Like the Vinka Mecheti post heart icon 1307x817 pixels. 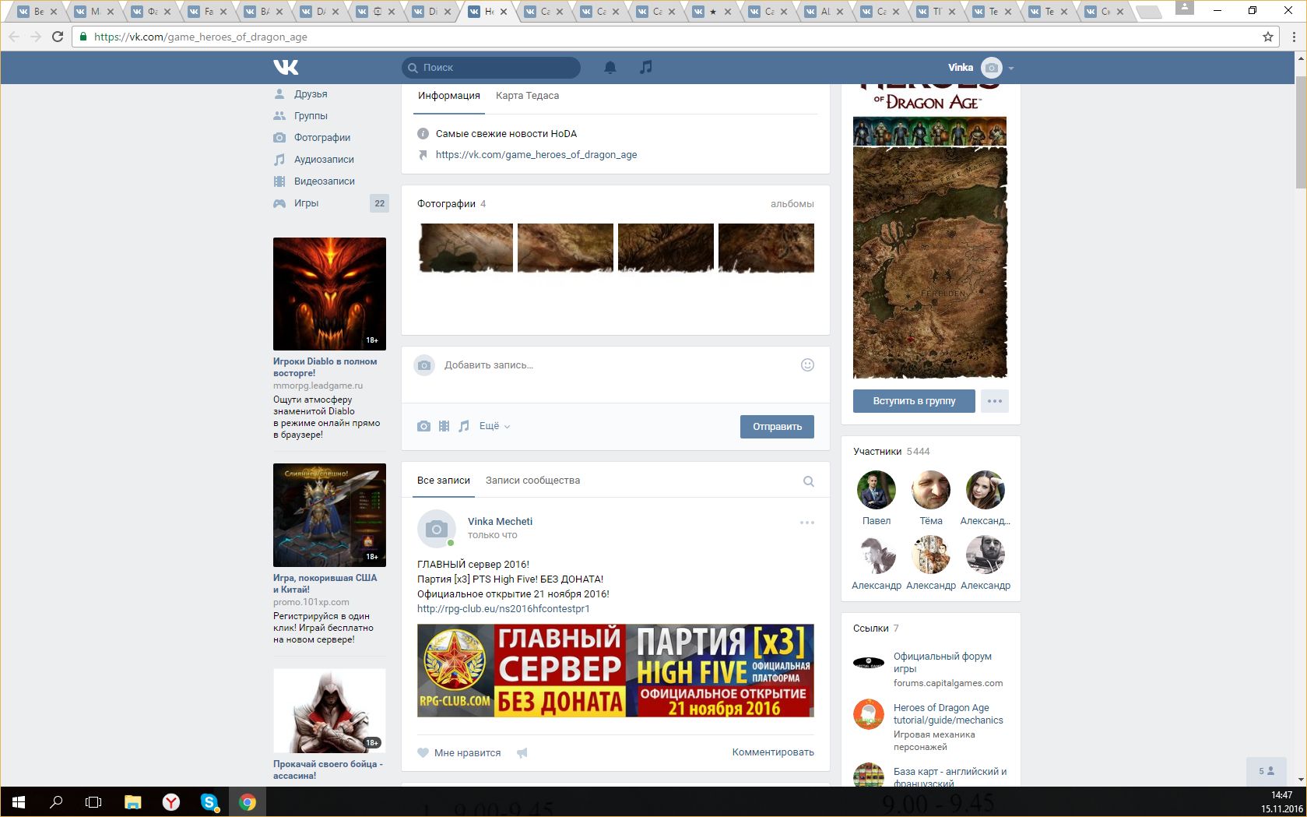click(x=423, y=753)
